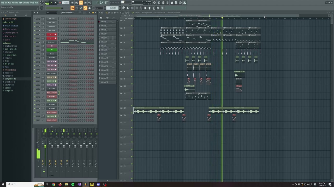Open Spotify from the Windows taskbar
Image resolution: width=334 pixels, height=187 pixels.
click(73, 184)
